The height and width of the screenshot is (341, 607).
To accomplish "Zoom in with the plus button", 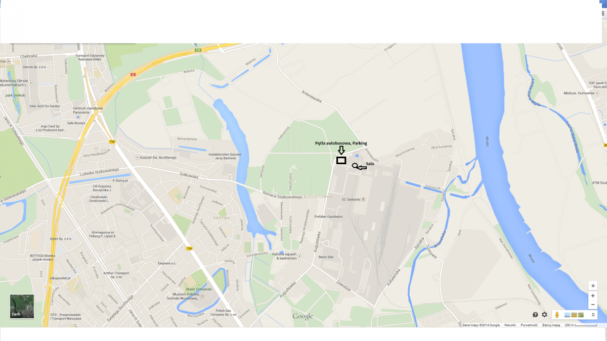I will coord(593,296).
